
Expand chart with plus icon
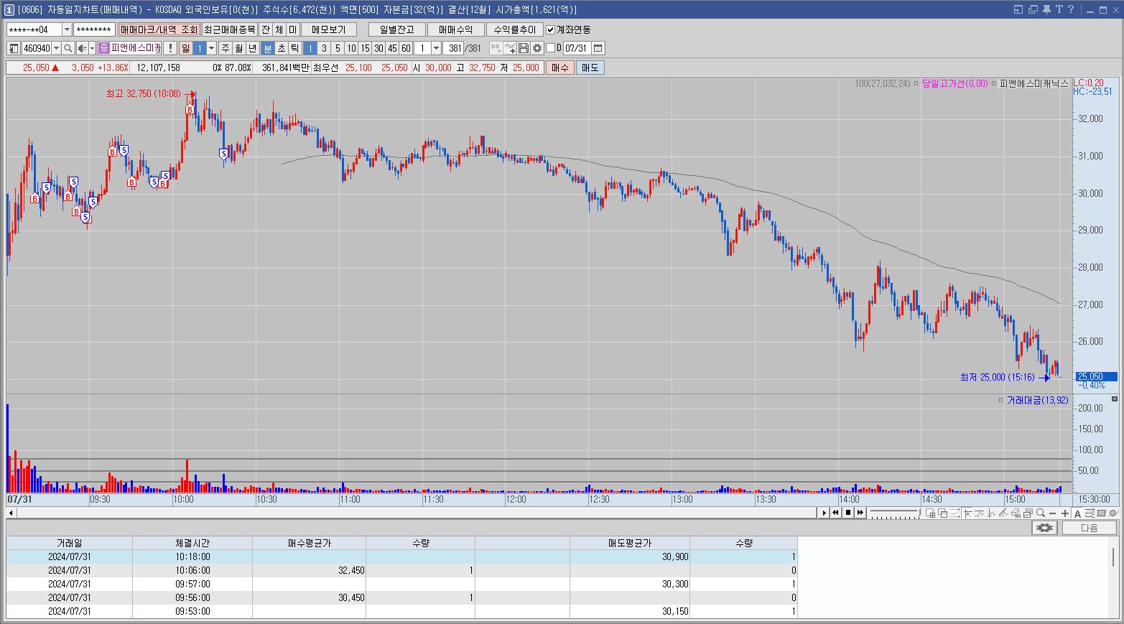pyautogui.click(x=1065, y=513)
